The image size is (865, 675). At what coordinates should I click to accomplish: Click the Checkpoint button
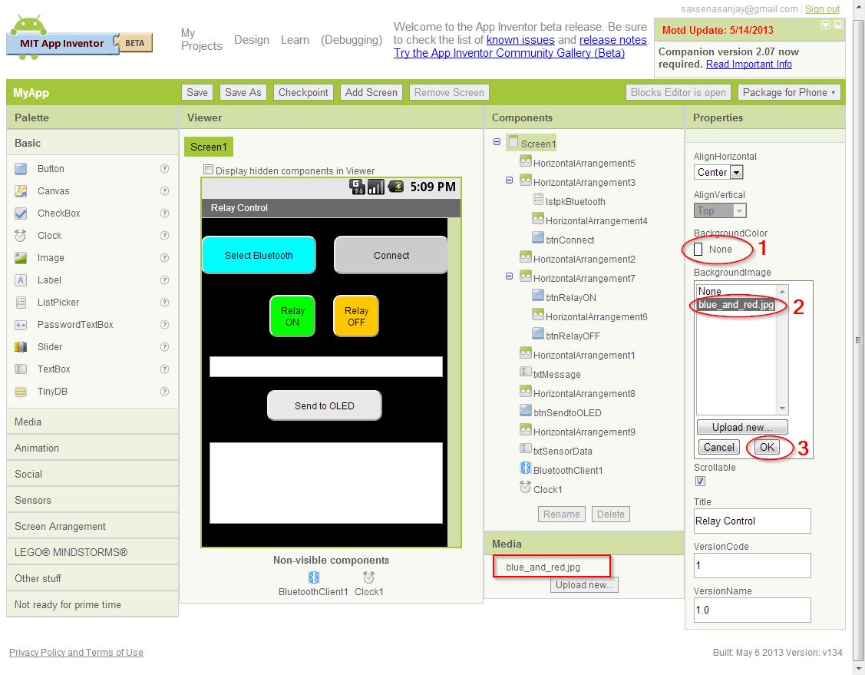click(x=303, y=93)
